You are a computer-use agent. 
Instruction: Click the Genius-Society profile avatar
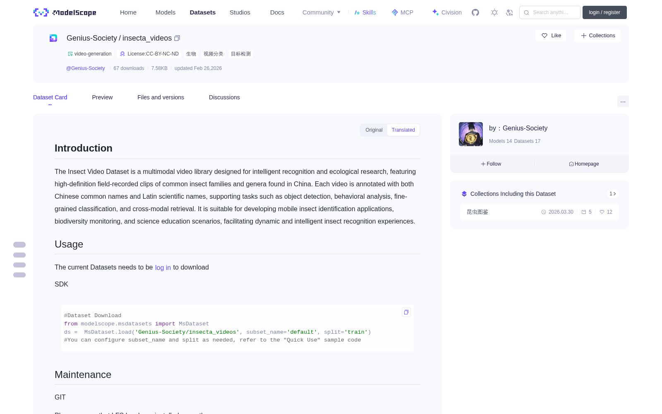(471, 134)
